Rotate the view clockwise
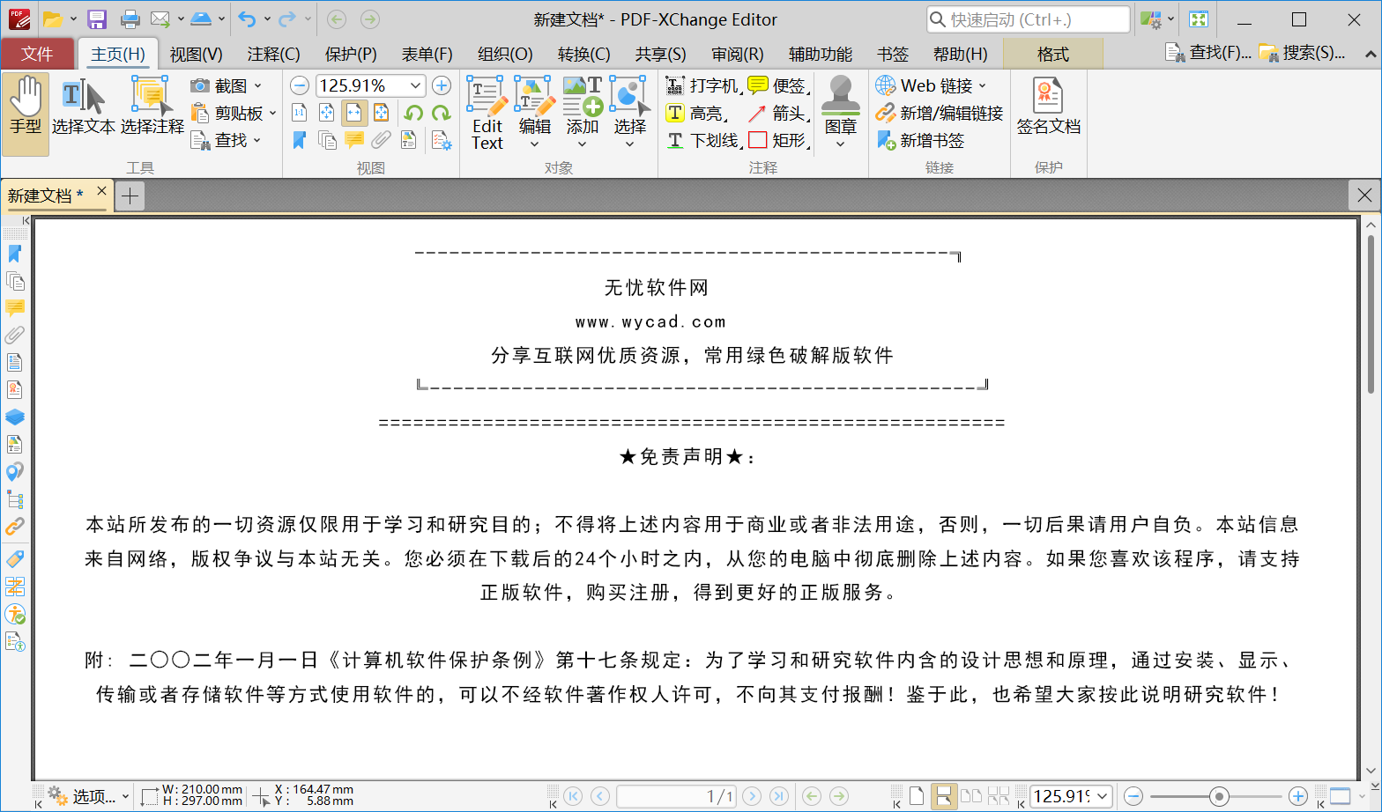This screenshot has height=812, width=1382. coord(441,113)
